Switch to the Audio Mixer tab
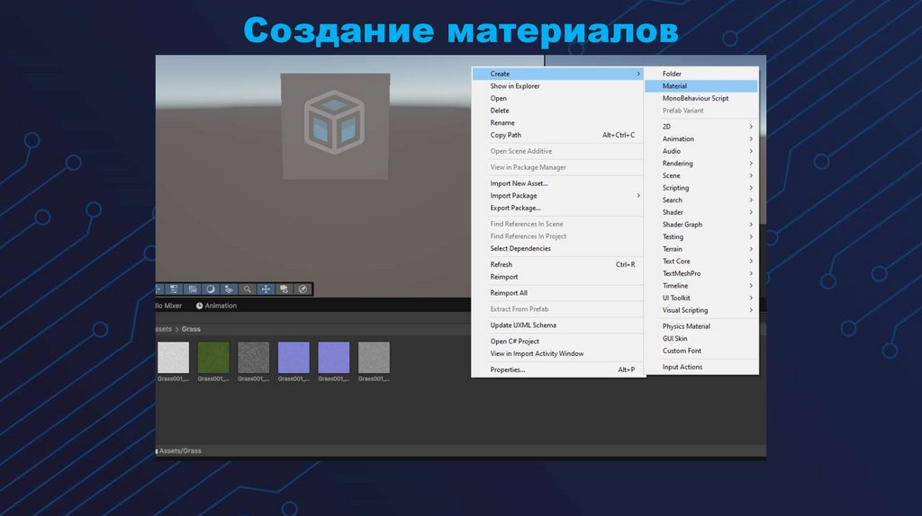 click(x=168, y=306)
